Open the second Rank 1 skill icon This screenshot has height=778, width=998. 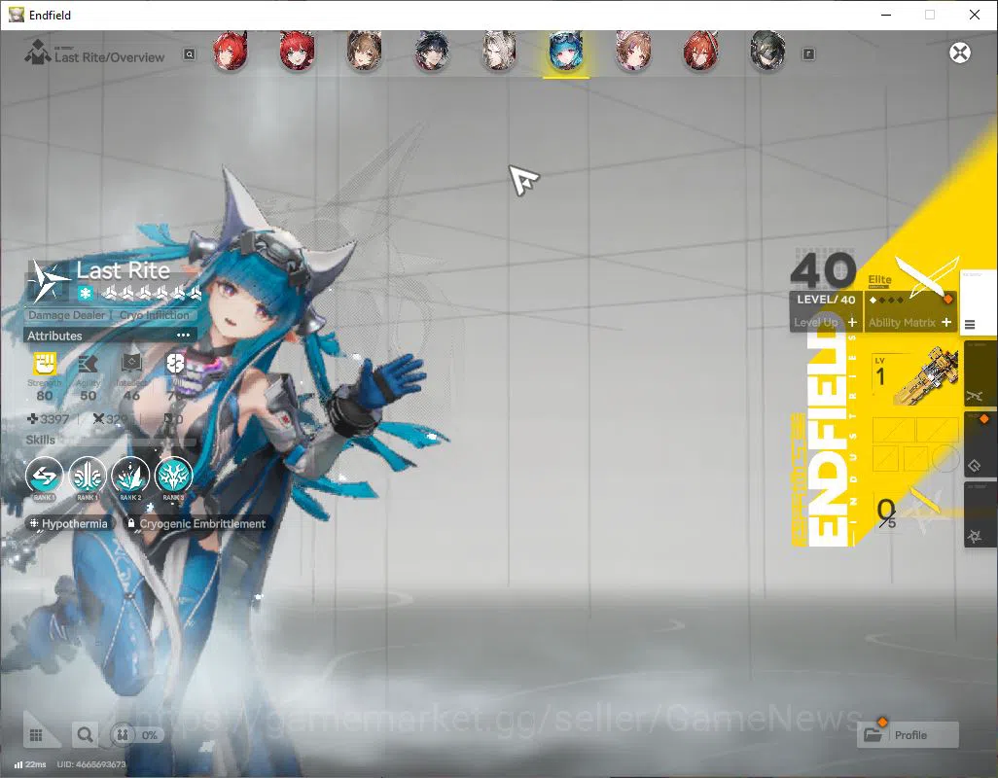pyautogui.click(x=88, y=476)
